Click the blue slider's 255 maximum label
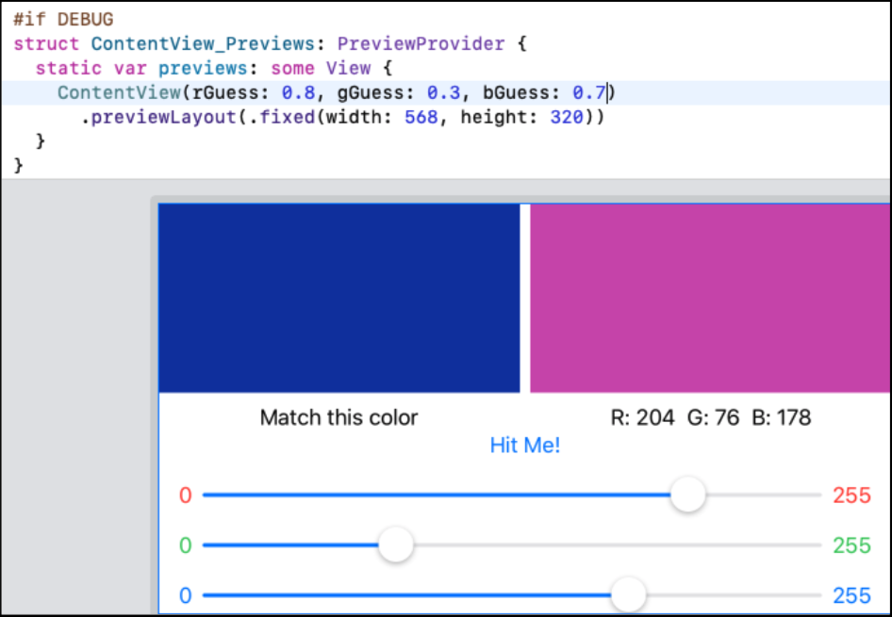Screen dimensions: 892x617 (851, 596)
